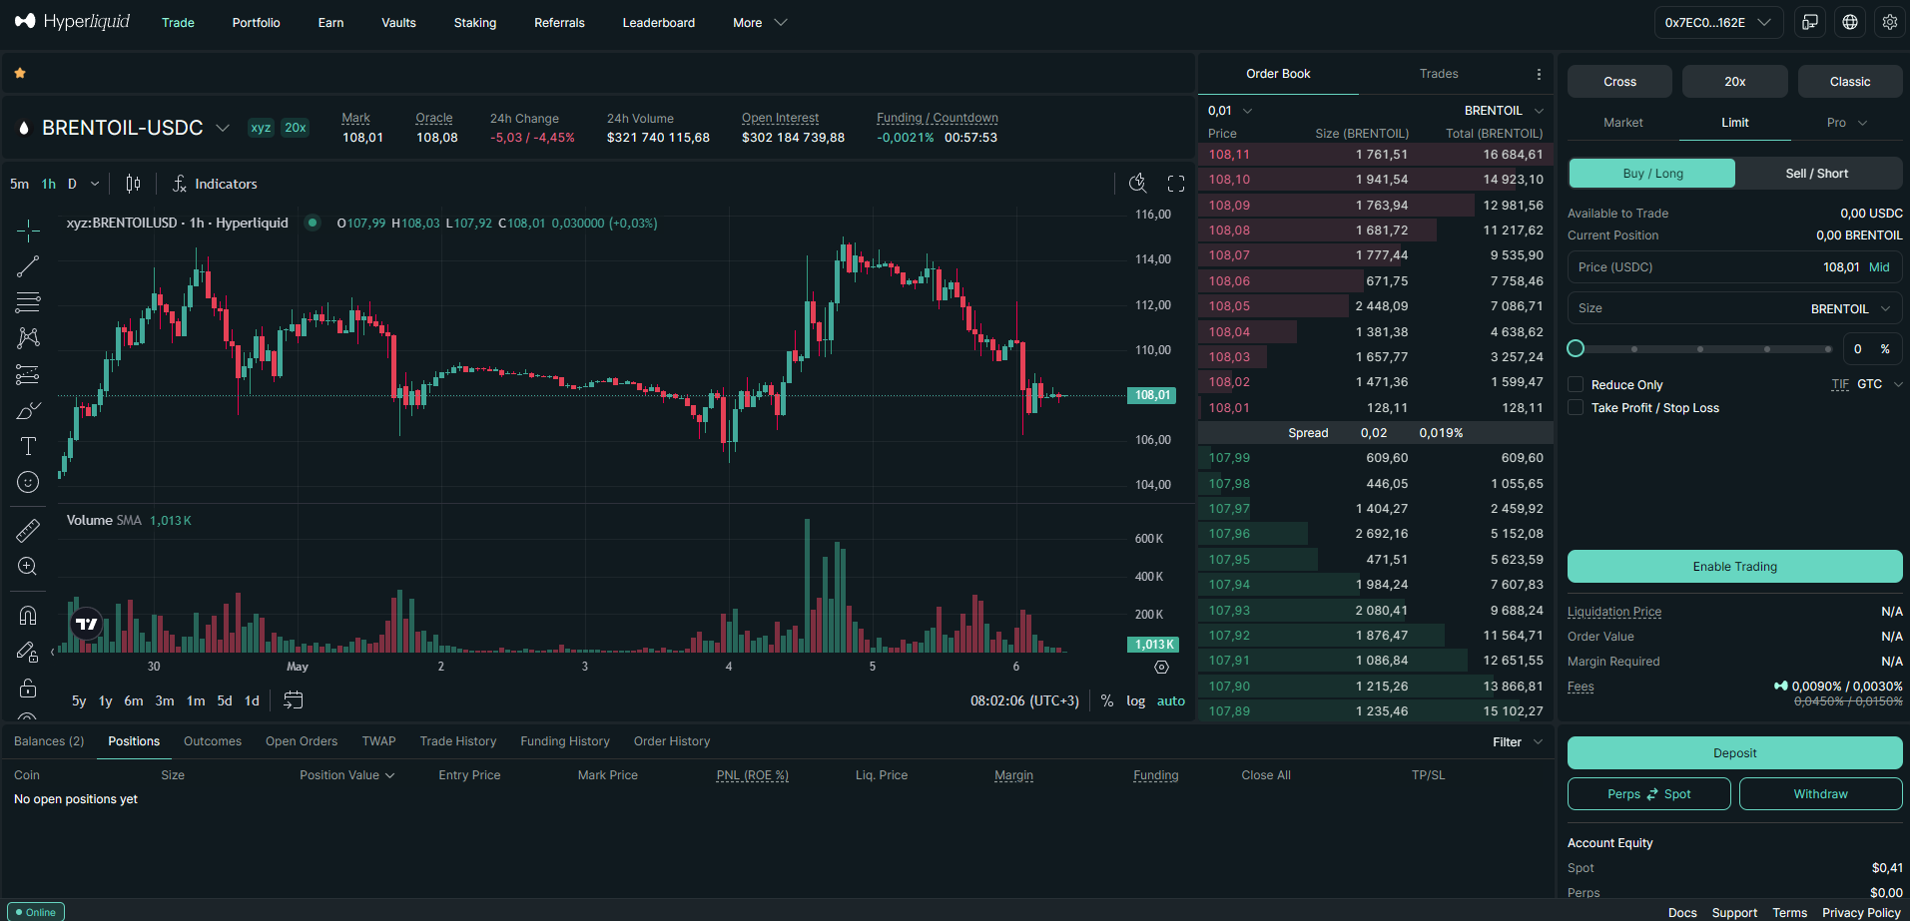Switch chart to fullscreen mode
The width and height of the screenshot is (1910, 921).
(x=1176, y=183)
